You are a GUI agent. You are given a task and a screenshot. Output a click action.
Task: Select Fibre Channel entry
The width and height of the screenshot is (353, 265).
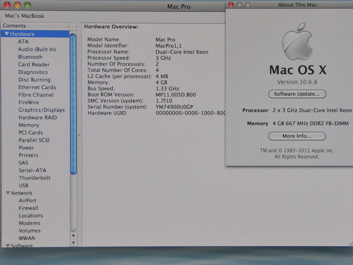36,95
